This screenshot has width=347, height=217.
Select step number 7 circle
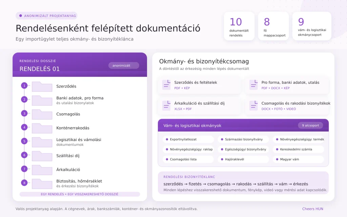(24, 169)
